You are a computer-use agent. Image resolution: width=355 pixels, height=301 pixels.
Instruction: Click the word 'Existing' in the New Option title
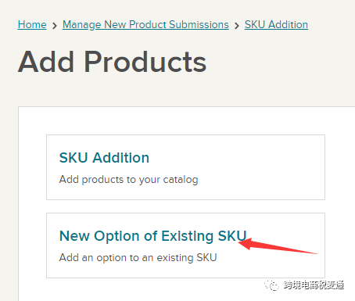tap(188, 236)
